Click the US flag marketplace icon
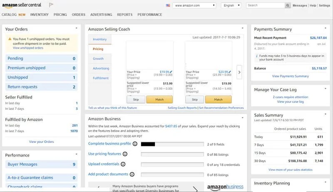Screen dimensions: 333x192 (x=168, y=5)
